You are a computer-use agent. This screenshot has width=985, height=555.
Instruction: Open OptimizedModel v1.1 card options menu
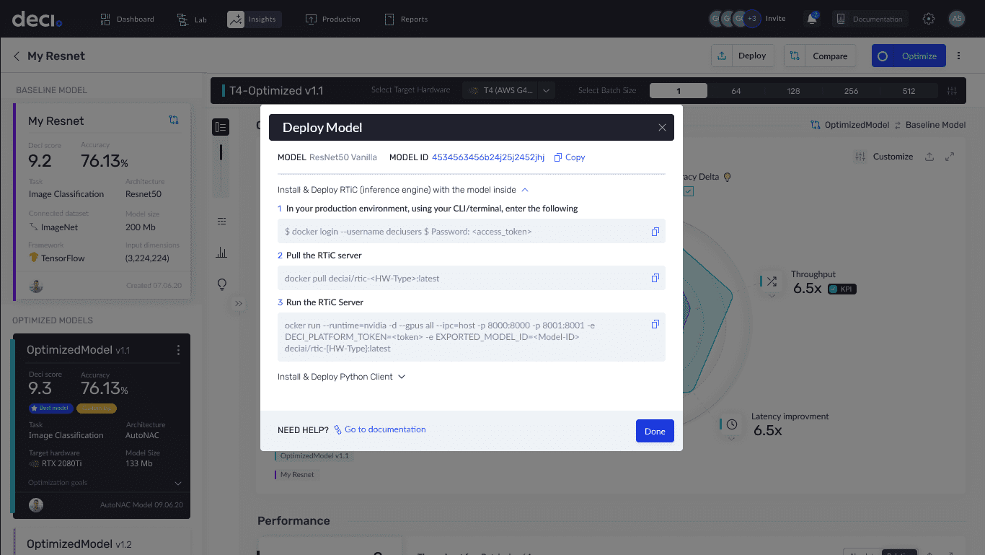[178, 350]
